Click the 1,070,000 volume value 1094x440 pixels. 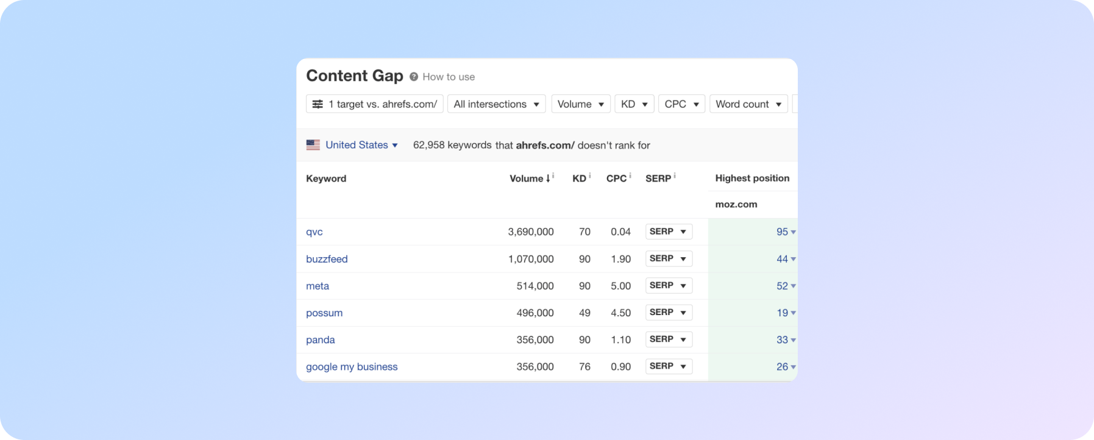pos(531,259)
